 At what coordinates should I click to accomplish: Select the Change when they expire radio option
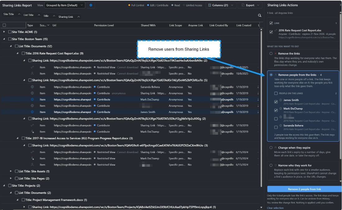[271, 148]
